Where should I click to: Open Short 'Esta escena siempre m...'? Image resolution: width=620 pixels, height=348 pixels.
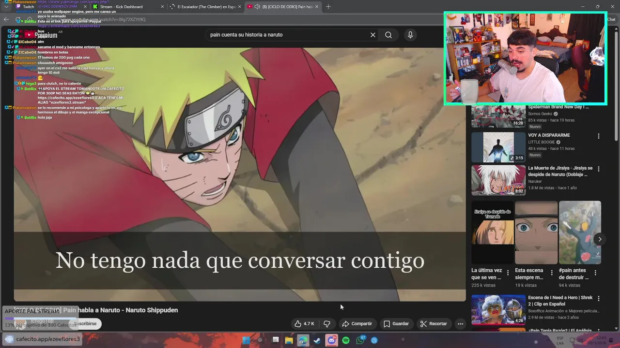(x=536, y=232)
